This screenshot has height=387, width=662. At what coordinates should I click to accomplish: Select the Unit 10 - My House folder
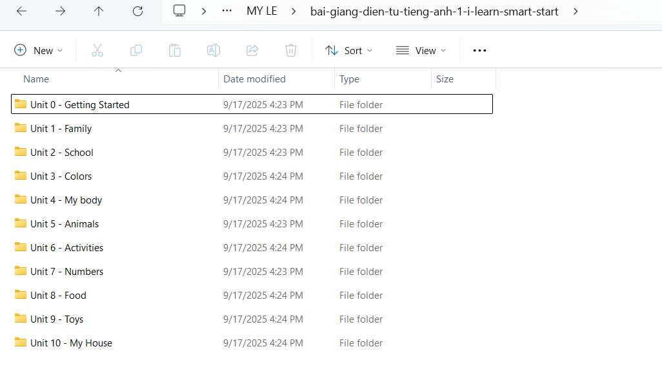tap(71, 343)
